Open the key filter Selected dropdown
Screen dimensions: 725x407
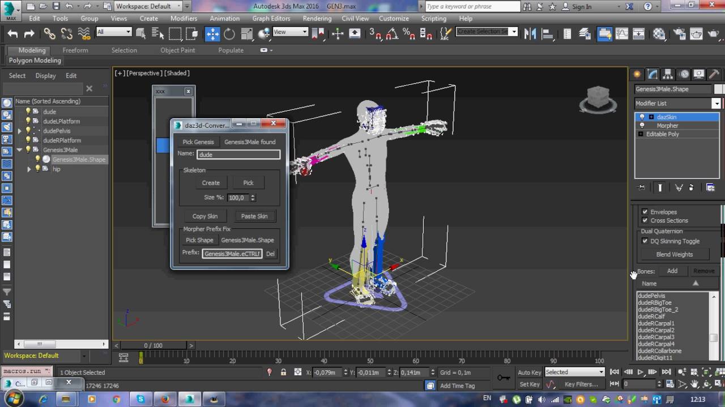click(x=575, y=372)
